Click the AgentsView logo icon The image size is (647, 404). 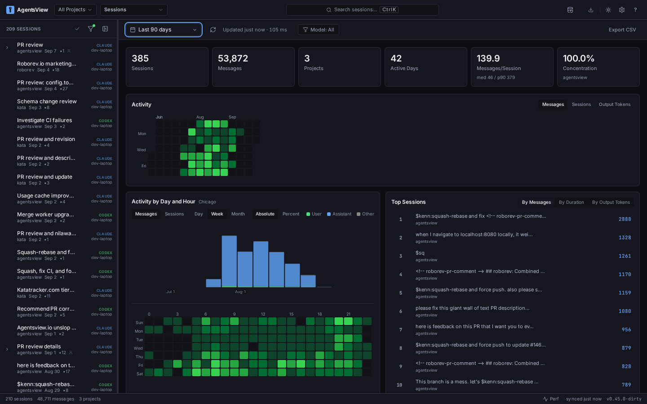tap(10, 10)
